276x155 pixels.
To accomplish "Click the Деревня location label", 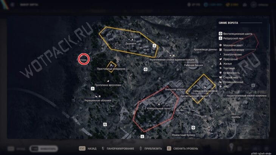I will point(130,43).
